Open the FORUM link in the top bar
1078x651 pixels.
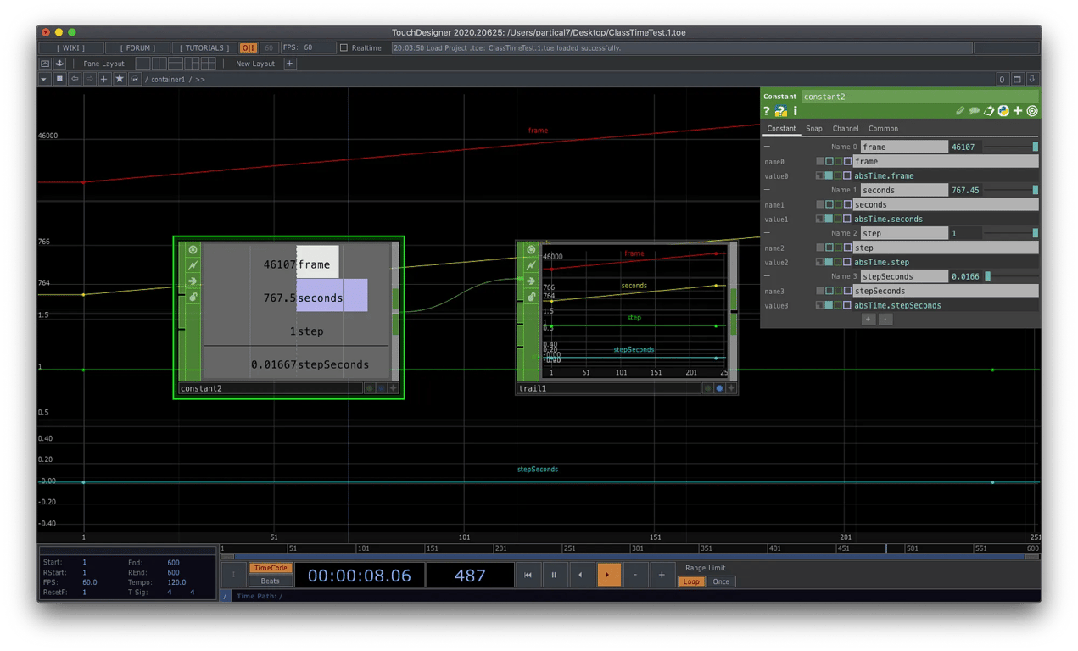tap(137, 47)
